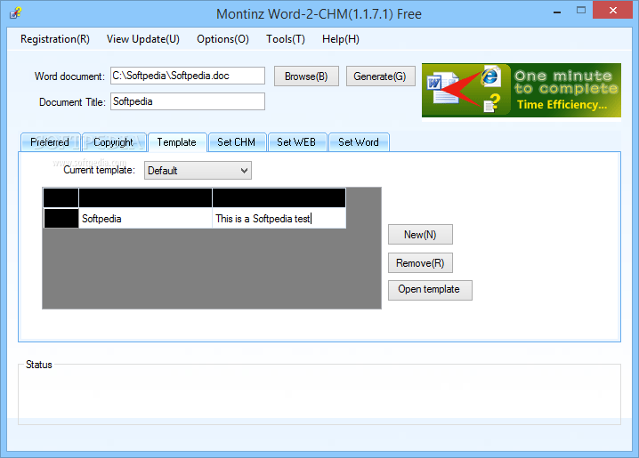
Task: Open the Registration(R) menu
Action: pos(55,39)
